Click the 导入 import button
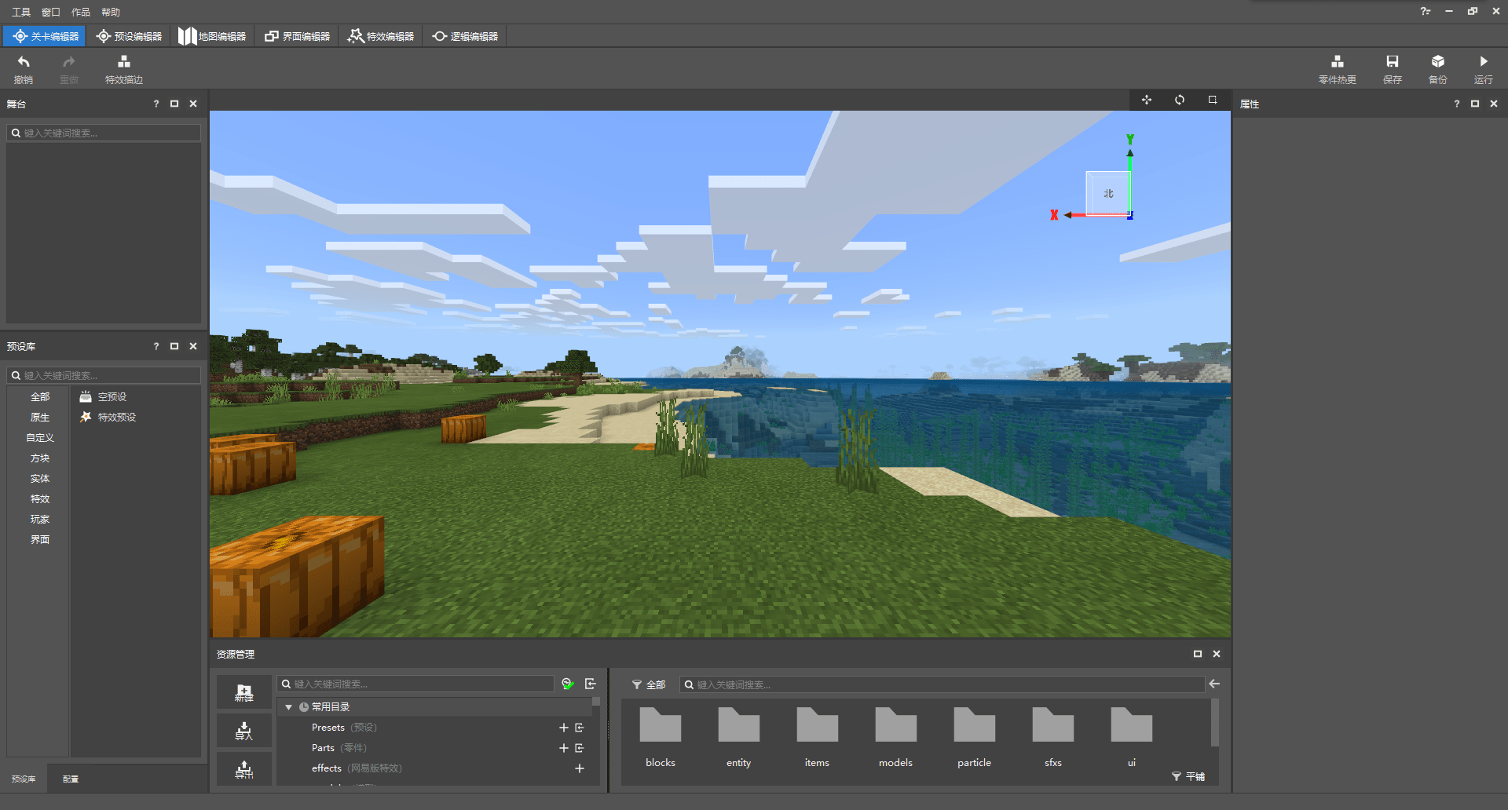Image resolution: width=1508 pixels, height=810 pixels. [244, 731]
